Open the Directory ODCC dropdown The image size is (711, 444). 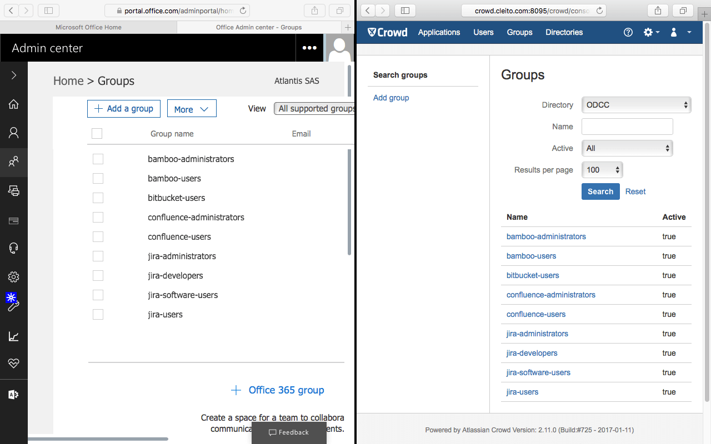636,105
